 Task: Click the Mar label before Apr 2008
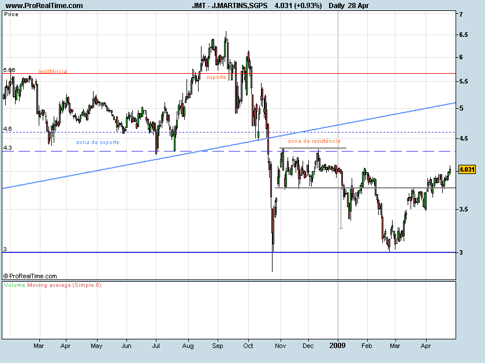pos(39,346)
